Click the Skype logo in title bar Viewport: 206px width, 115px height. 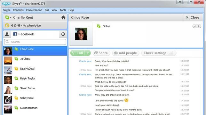[x=6, y=3]
